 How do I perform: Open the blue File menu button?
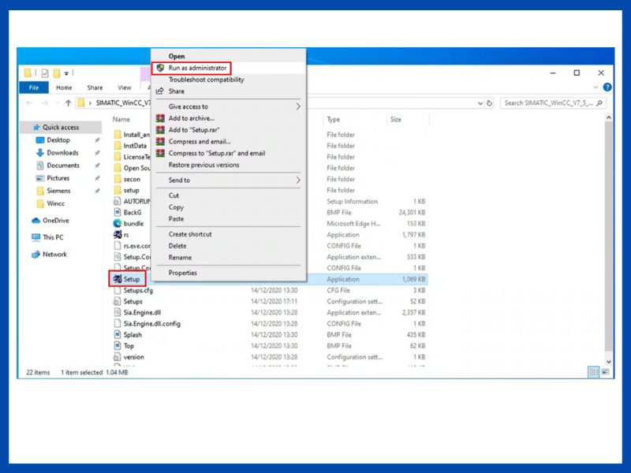pyautogui.click(x=34, y=88)
